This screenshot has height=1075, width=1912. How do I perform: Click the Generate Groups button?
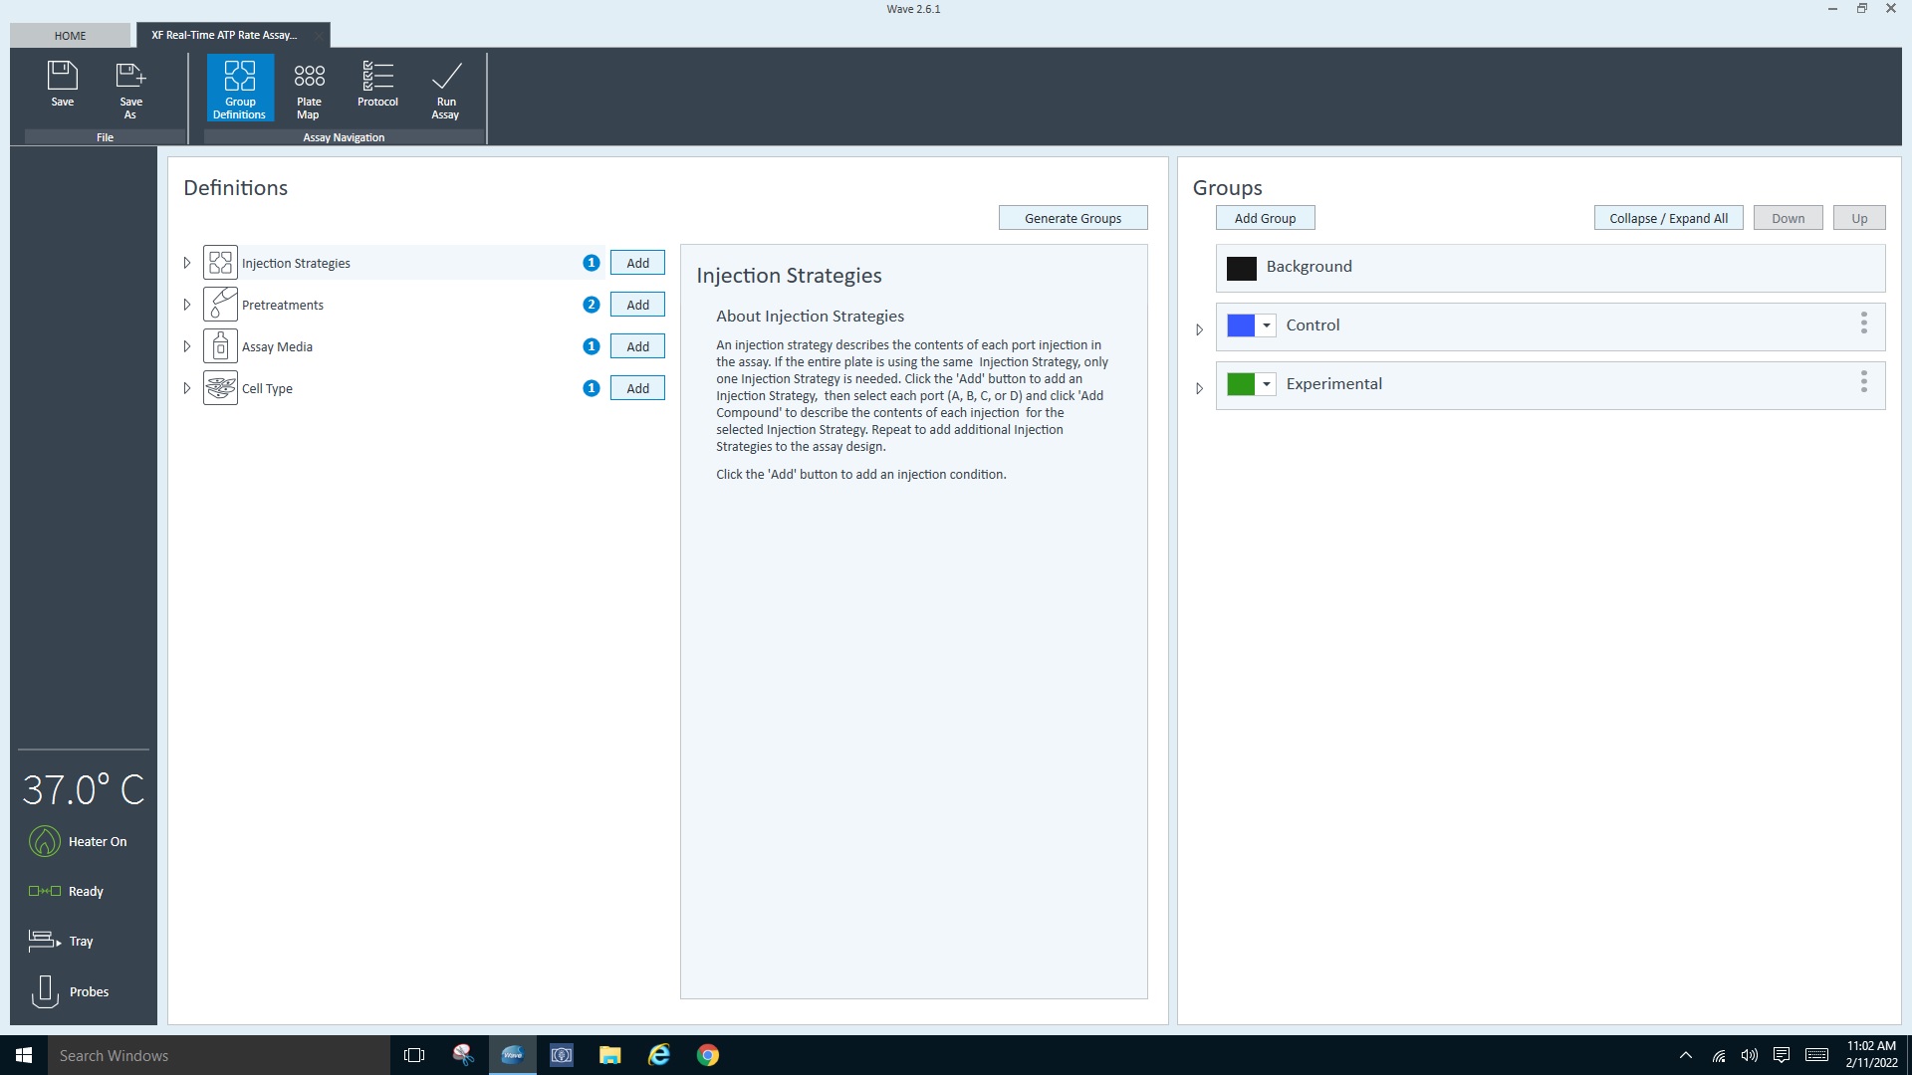tap(1073, 218)
